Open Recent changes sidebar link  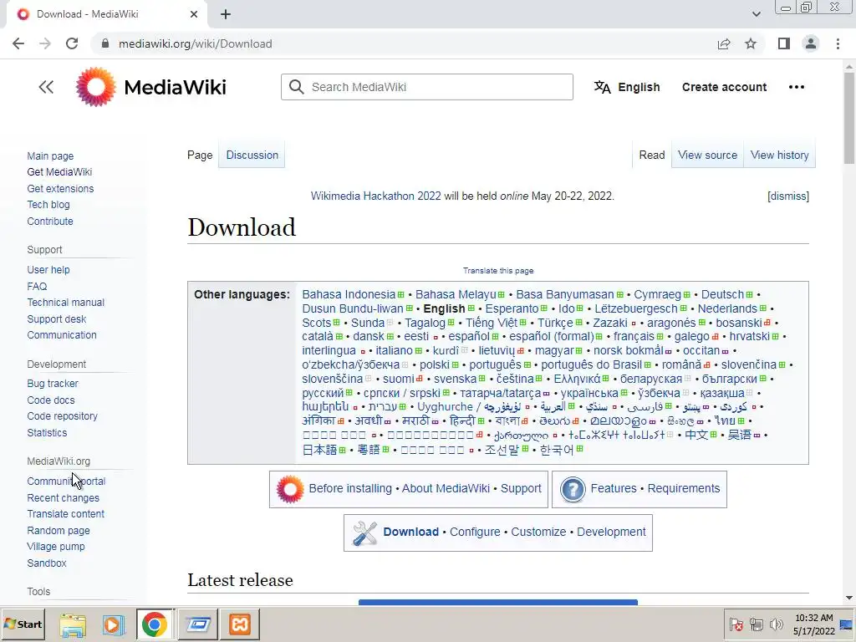pyautogui.click(x=64, y=498)
